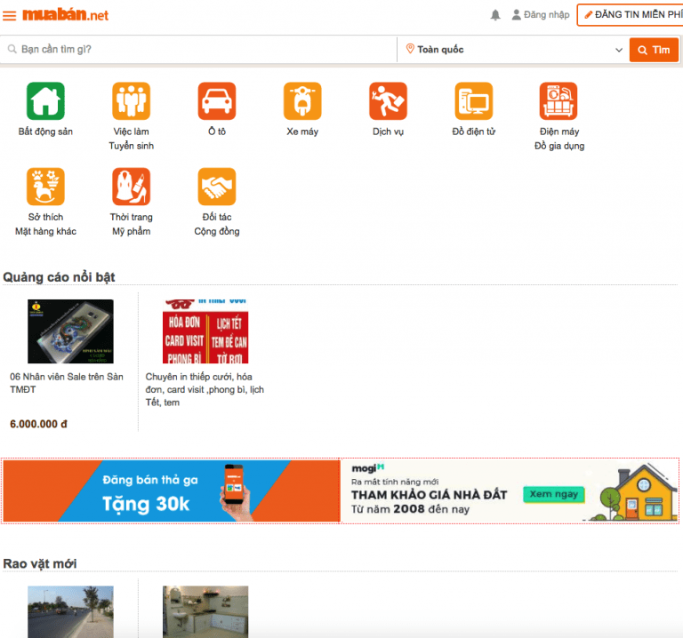
Task: Click the mogi 'Tham khảo giá nhà đất' banner
Action: (510, 490)
